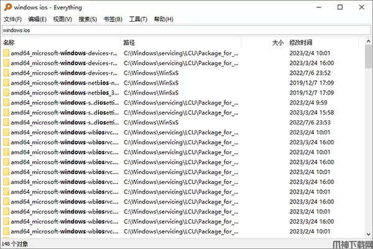The height and width of the screenshot is (249, 373).
Task: Maximize the Everything window
Action: 340,7
